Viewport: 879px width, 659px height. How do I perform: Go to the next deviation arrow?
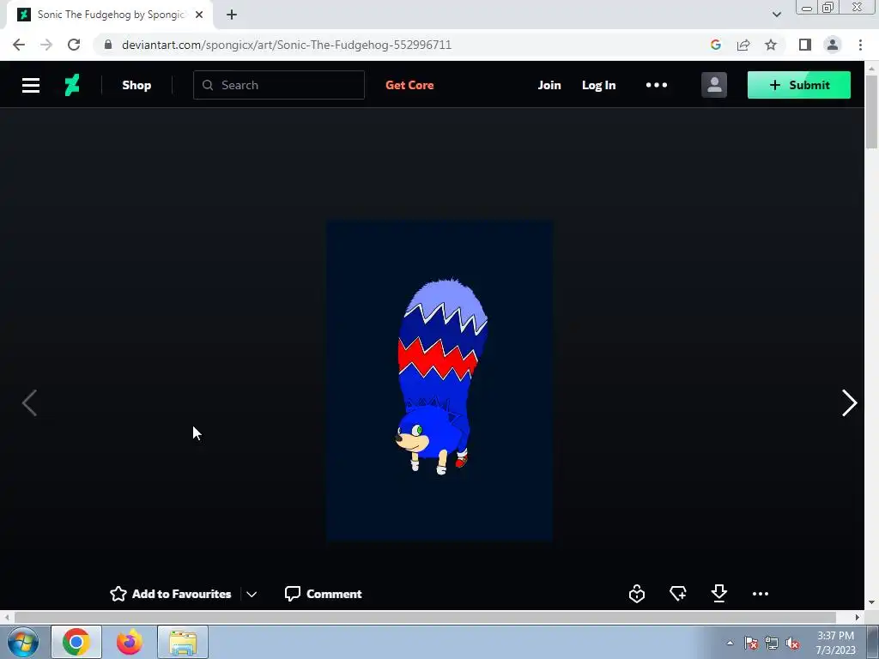tap(849, 403)
